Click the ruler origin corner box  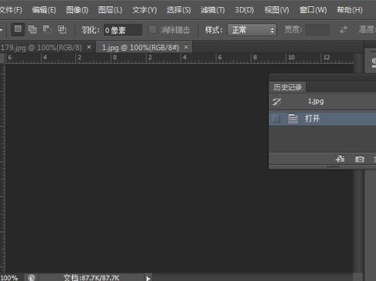(x=2, y=58)
